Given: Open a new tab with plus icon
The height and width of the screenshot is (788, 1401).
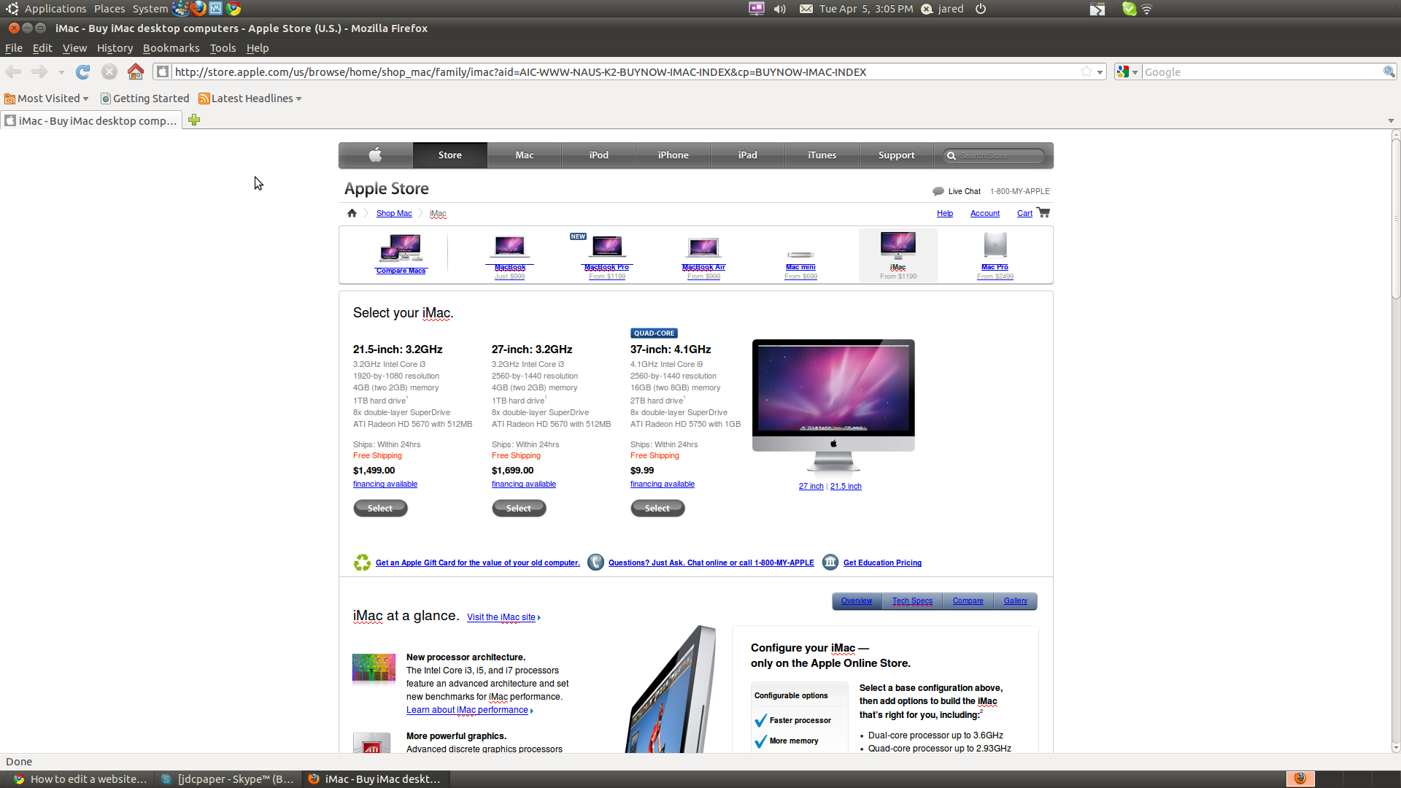Looking at the screenshot, I should 194,120.
